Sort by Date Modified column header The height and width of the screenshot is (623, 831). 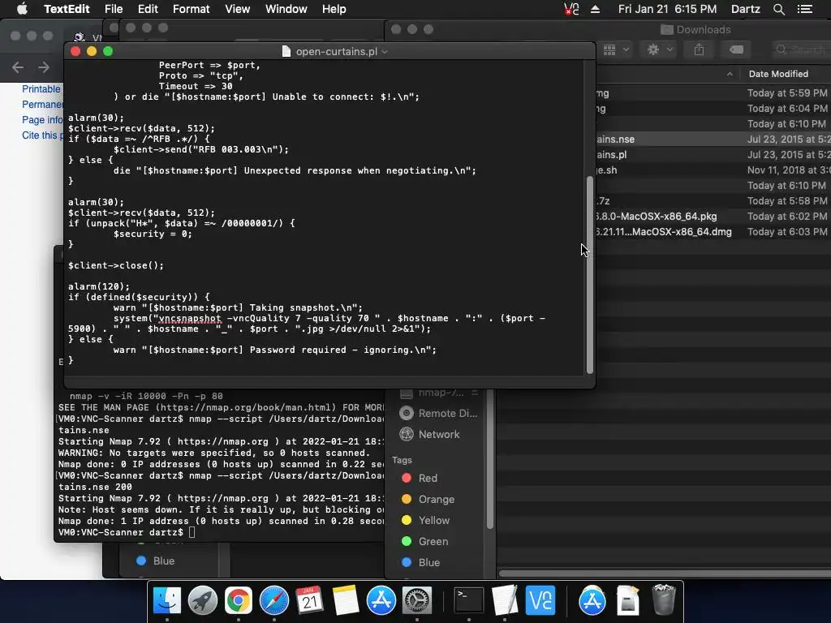click(x=778, y=74)
